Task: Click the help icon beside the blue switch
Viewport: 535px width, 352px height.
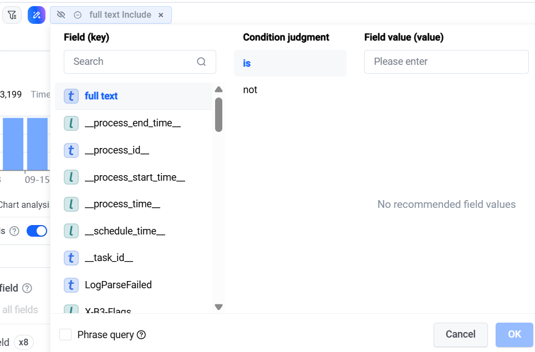Action: point(14,231)
